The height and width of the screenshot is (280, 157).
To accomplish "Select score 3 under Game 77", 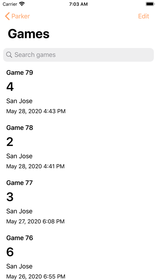I will click(x=10, y=197).
